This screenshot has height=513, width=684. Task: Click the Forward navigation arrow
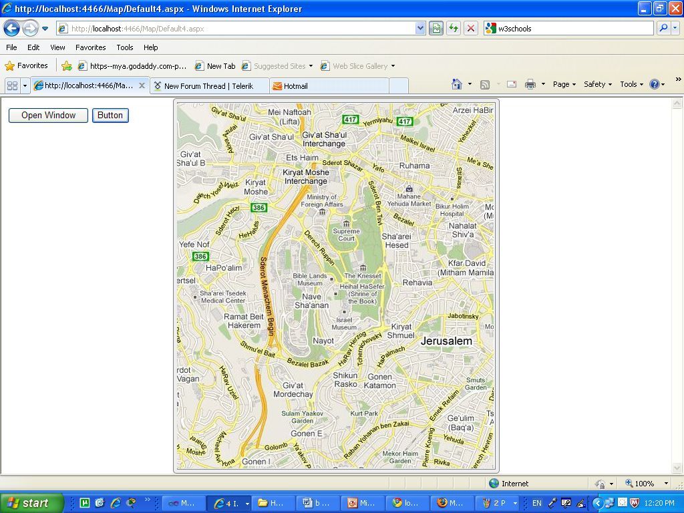tap(30, 29)
